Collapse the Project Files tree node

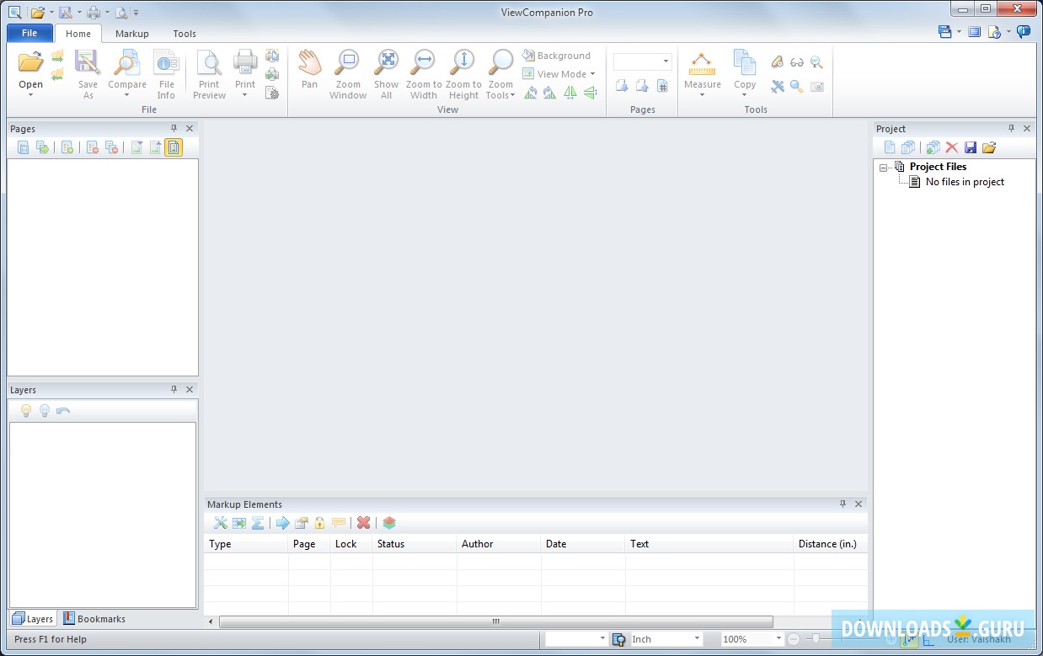883,168
